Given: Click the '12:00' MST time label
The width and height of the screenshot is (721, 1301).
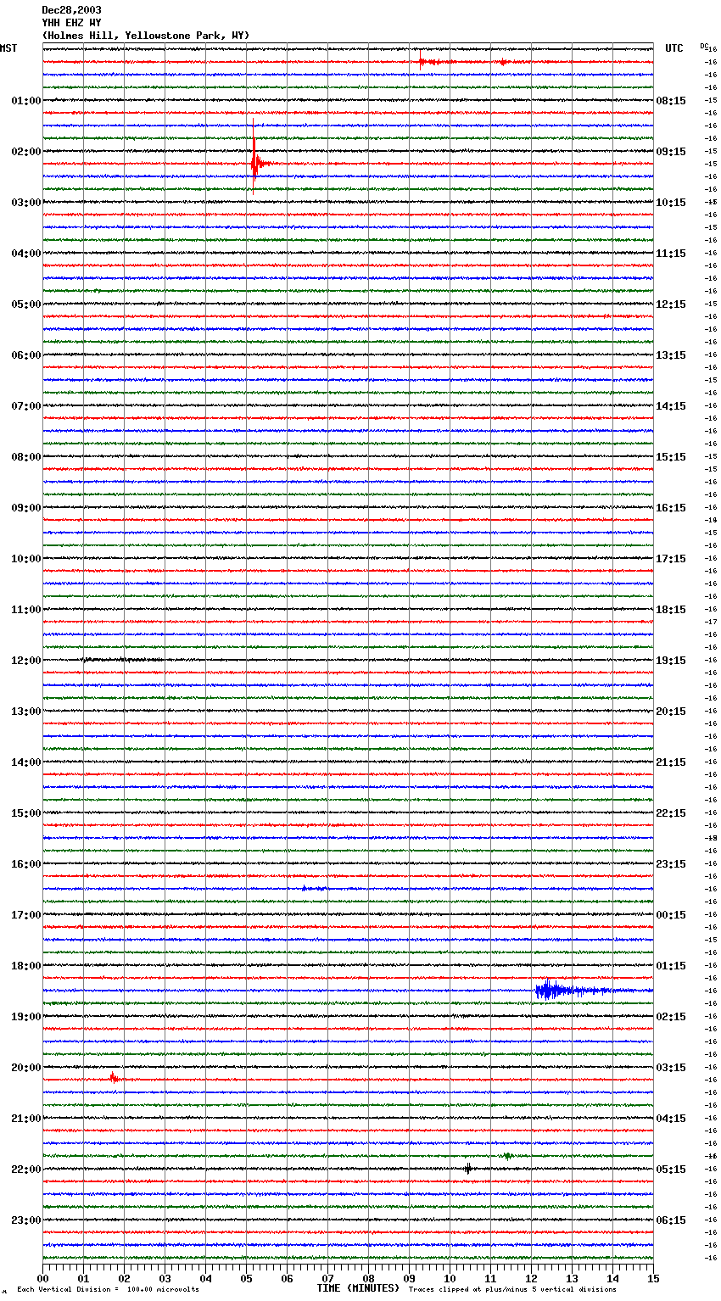Looking at the screenshot, I should [26, 661].
